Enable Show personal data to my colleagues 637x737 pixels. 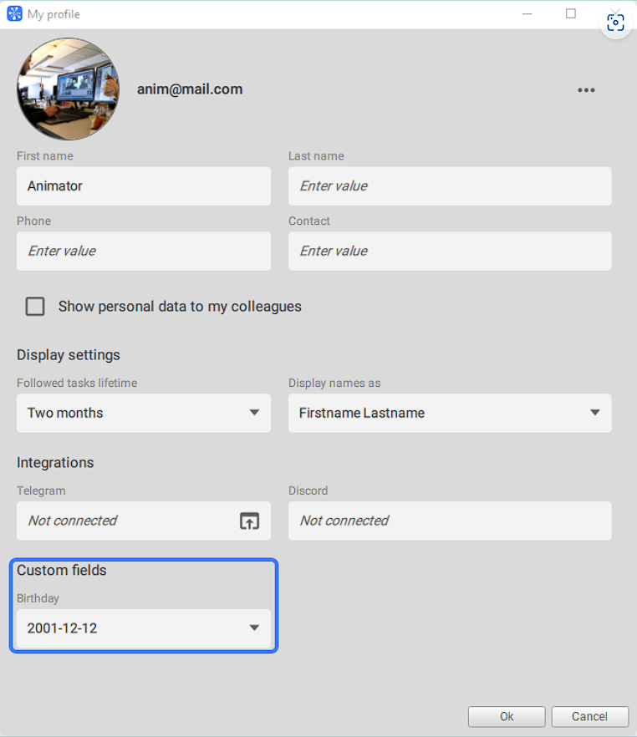click(35, 306)
